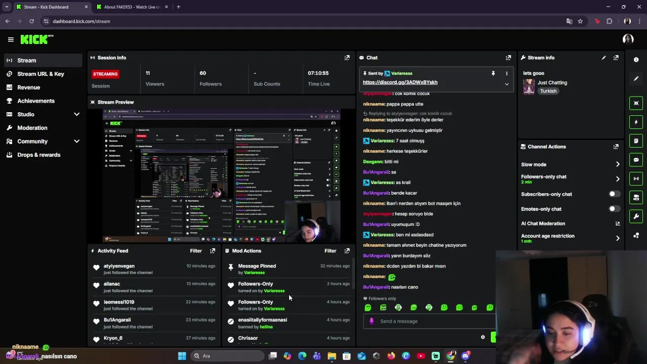Viewport: 647px width, 364px height.
Task: Open chat settings gear icon
Action: click(483, 337)
